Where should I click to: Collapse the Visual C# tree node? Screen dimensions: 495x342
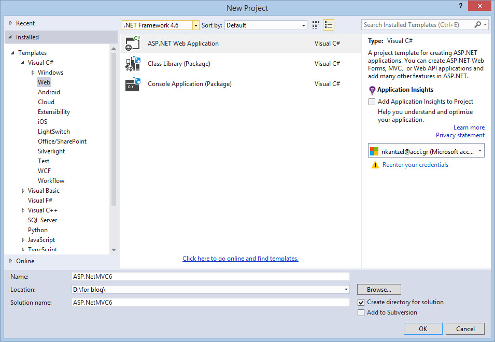pos(22,63)
